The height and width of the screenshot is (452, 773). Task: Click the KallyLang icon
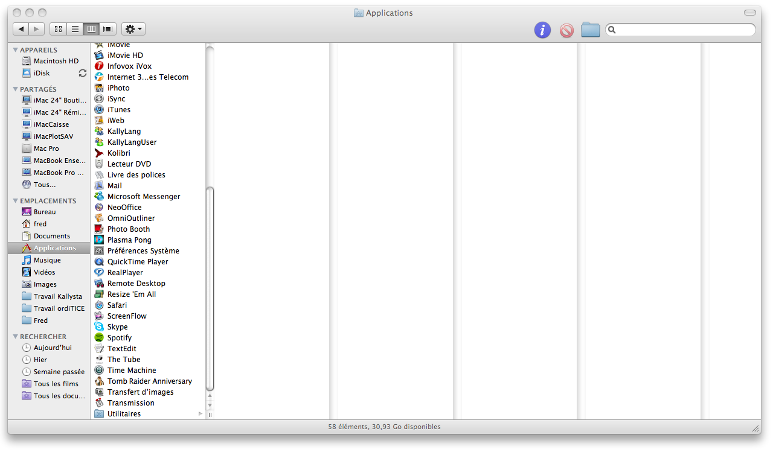coord(100,132)
